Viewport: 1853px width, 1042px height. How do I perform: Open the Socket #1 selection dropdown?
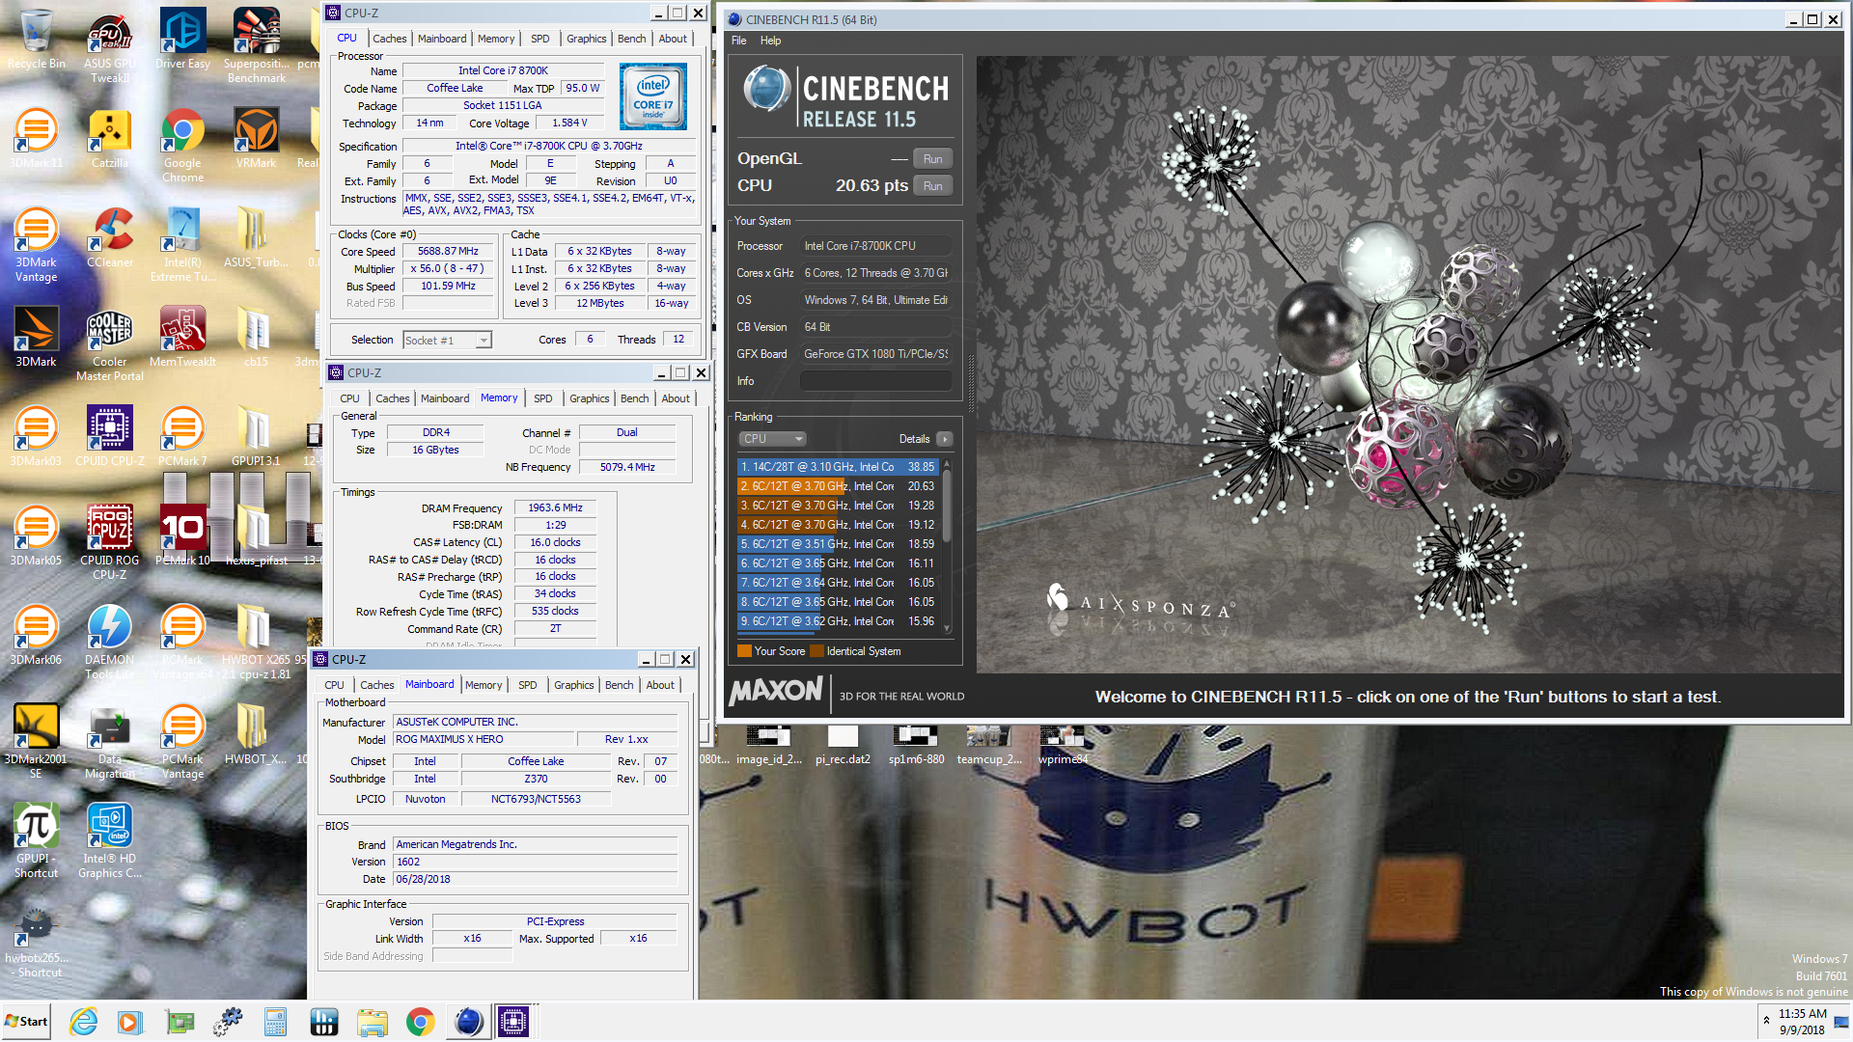click(447, 341)
